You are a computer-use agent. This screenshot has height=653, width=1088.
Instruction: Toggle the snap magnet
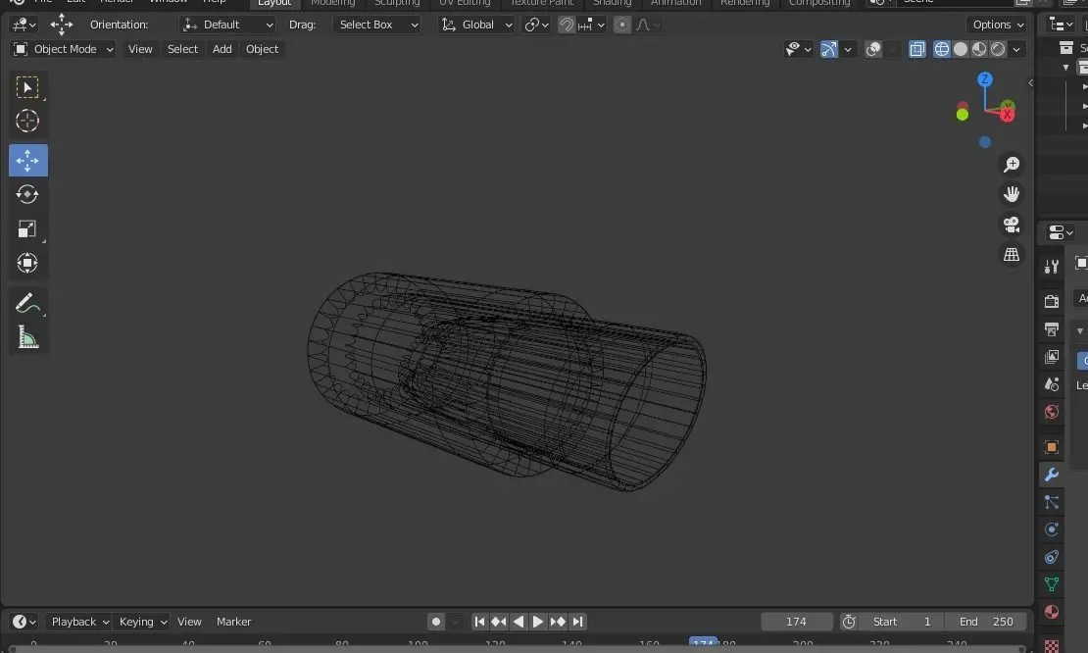[567, 25]
